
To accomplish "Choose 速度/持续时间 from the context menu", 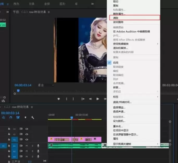I will click(x=122, y=102).
